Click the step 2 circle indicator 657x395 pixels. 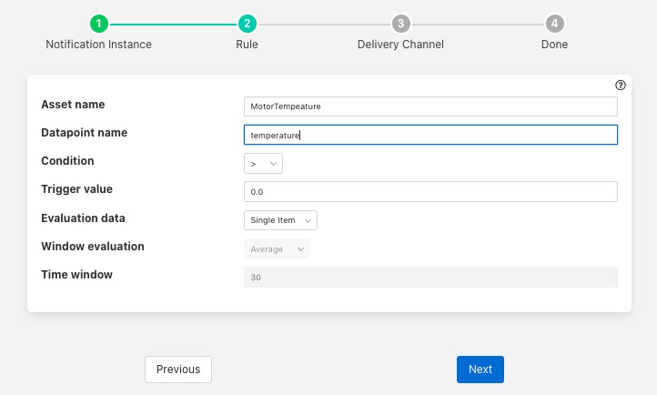pyautogui.click(x=246, y=25)
